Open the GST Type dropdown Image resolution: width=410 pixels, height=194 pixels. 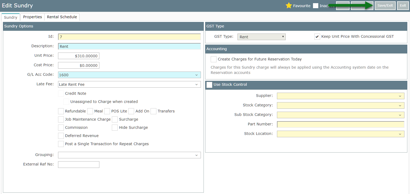[261, 37]
